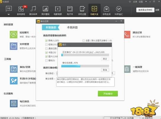Image resolution: width=161 pixels, height=119 pixels.
Task: Click the 备份总进度 total progress bar
Action: coord(85,66)
